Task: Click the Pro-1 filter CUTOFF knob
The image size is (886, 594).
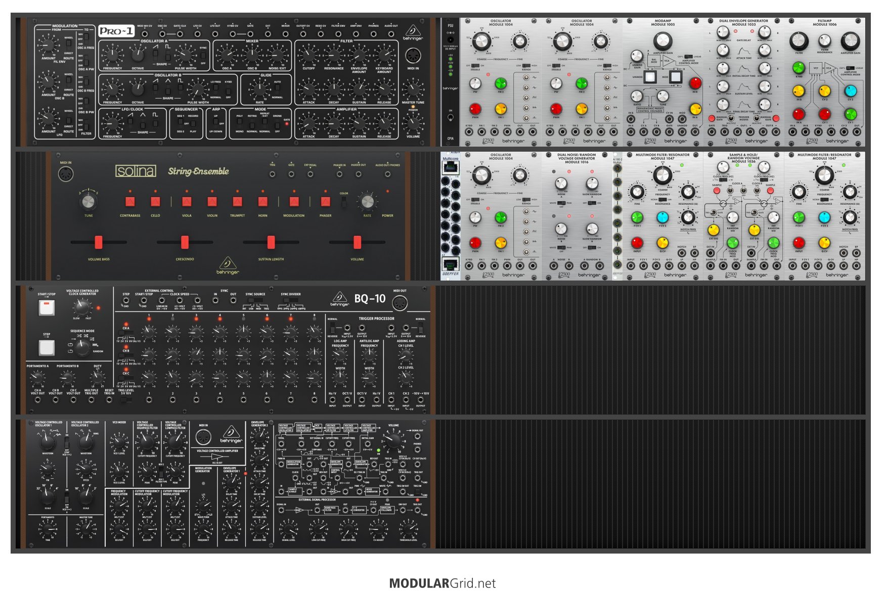Action: 308,56
